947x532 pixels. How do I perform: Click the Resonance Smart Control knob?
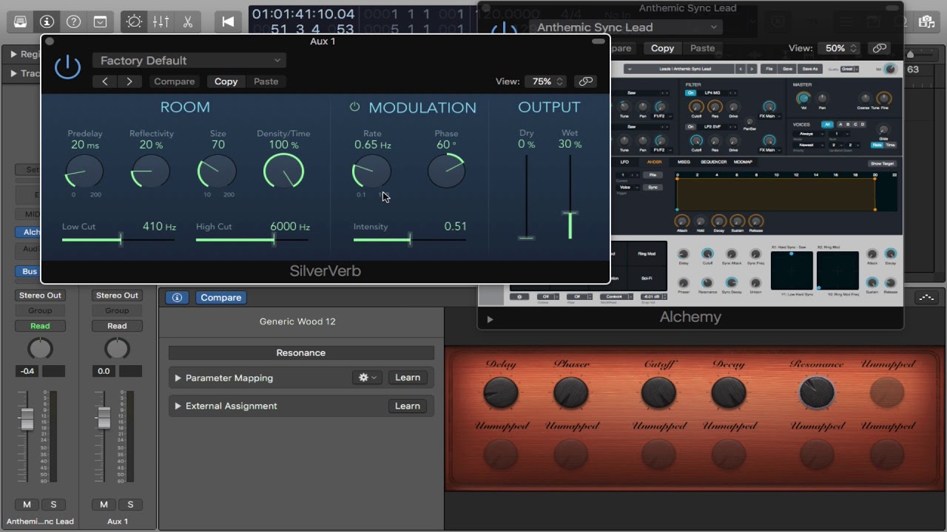(x=817, y=392)
